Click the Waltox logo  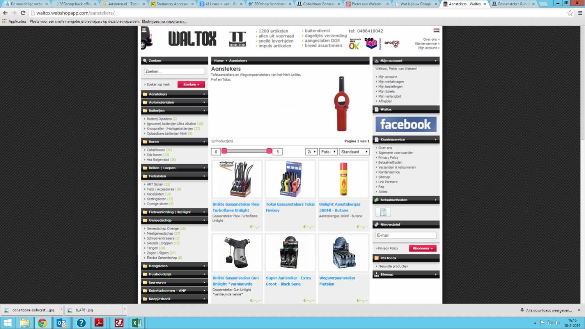(x=192, y=39)
